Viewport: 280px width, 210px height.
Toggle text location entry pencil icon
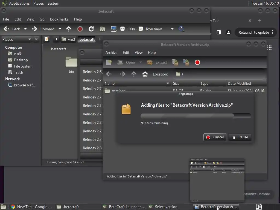tap(46, 39)
